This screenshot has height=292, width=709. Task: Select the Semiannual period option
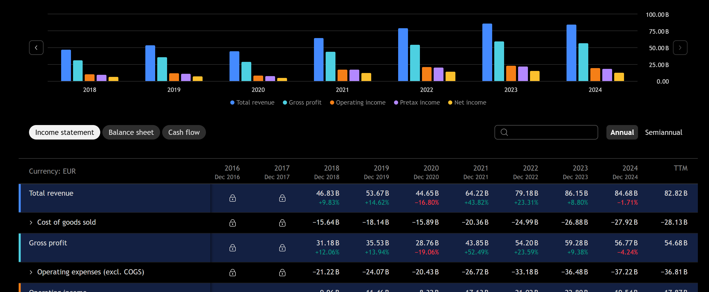pos(663,132)
